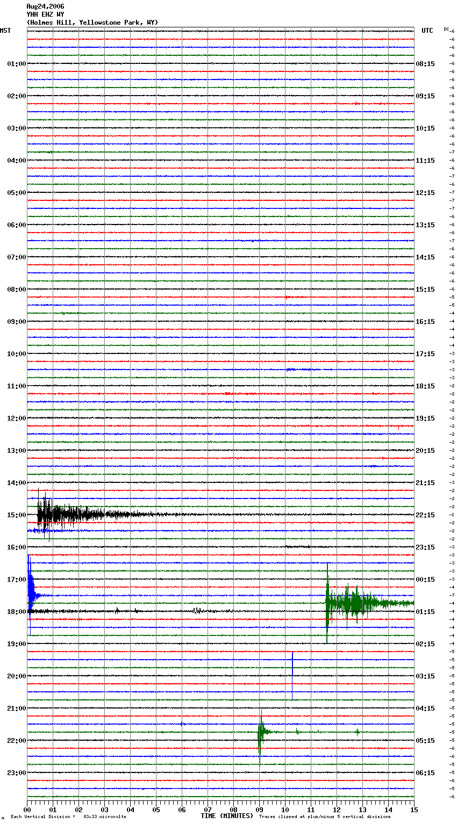Click the "MST" time zone label

(x=5, y=31)
